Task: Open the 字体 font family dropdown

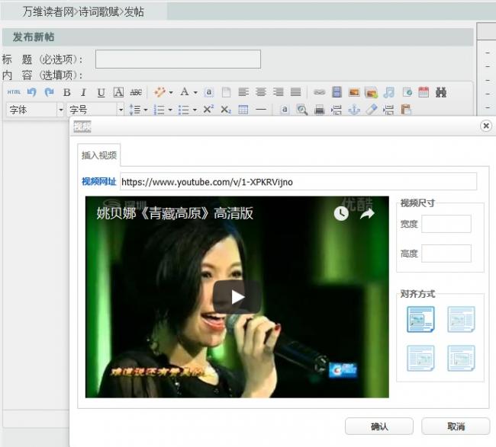Action: click(35, 110)
